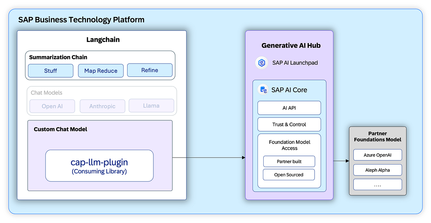
Task: Click the Anthropic chat model box
Action: [102, 106]
